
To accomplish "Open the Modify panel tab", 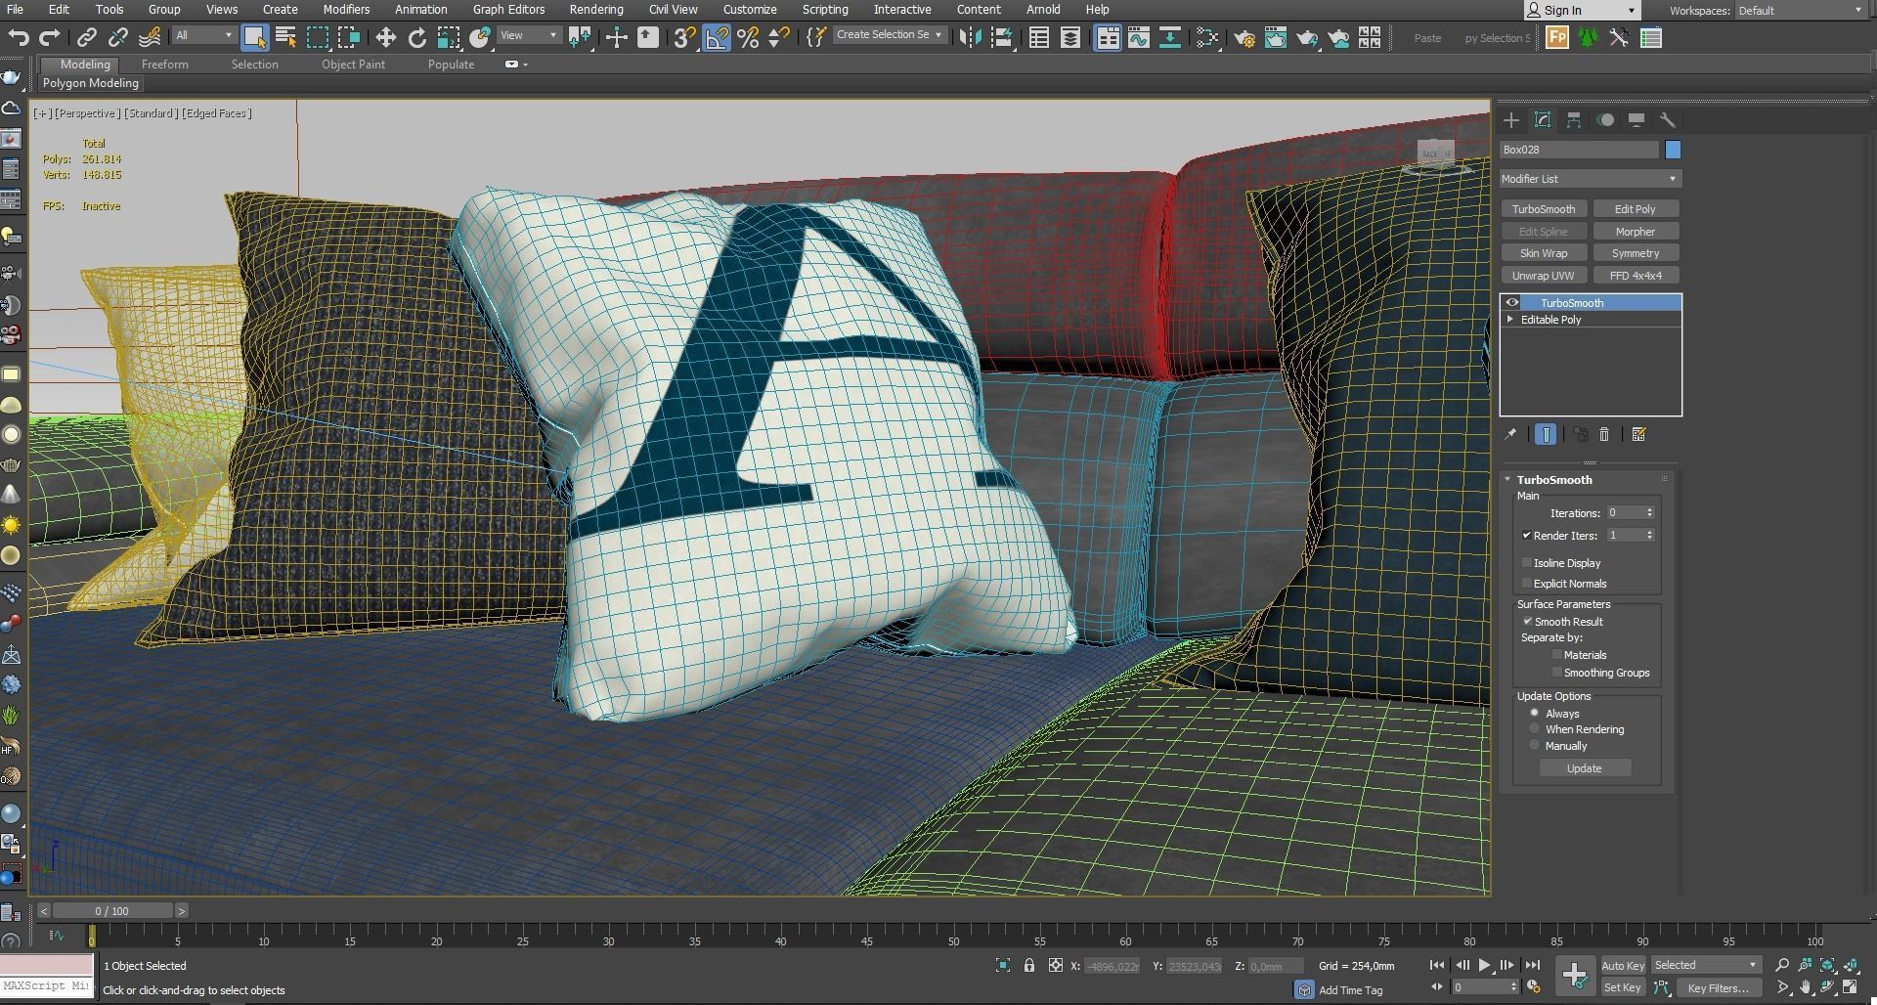I will click(1543, 120).
